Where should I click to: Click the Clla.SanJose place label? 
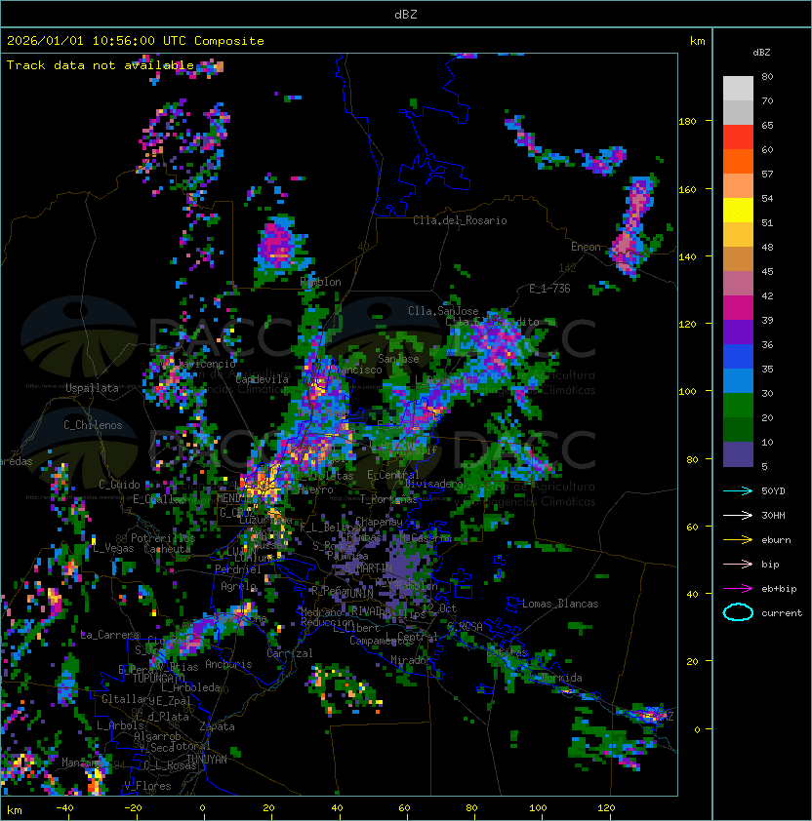[x=443, y=311]
